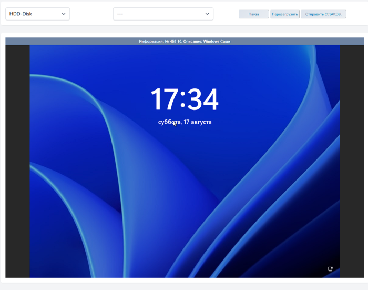Click 'Windows Саши' description in info bar
The height and width of the screenshot is (290, 368).
(x=217, y=41)
